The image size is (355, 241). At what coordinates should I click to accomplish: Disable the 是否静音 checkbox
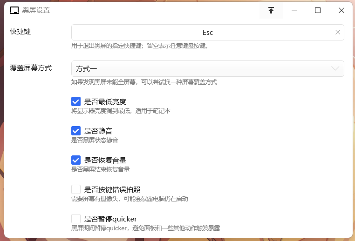pos(76,131)
